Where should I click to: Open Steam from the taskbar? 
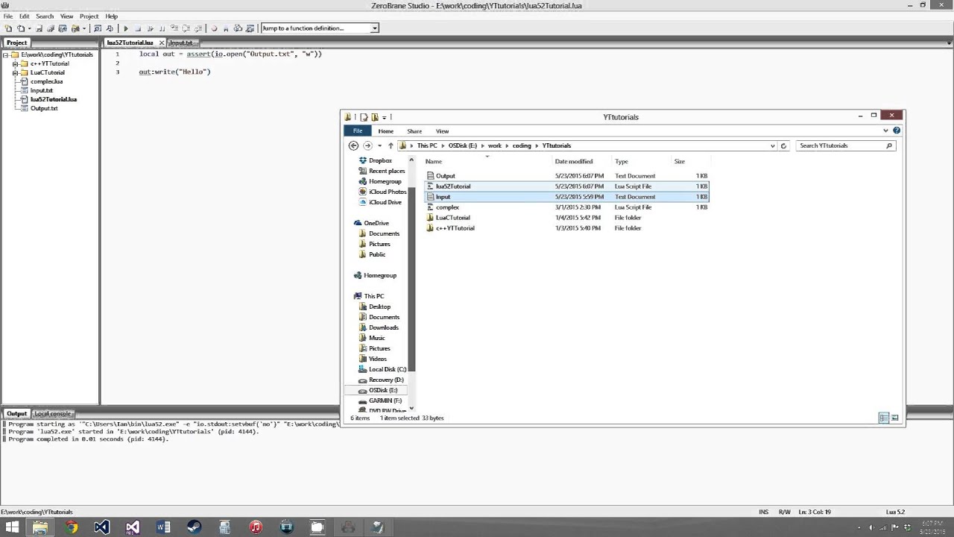pyautogui.click(x=194, y=527)
